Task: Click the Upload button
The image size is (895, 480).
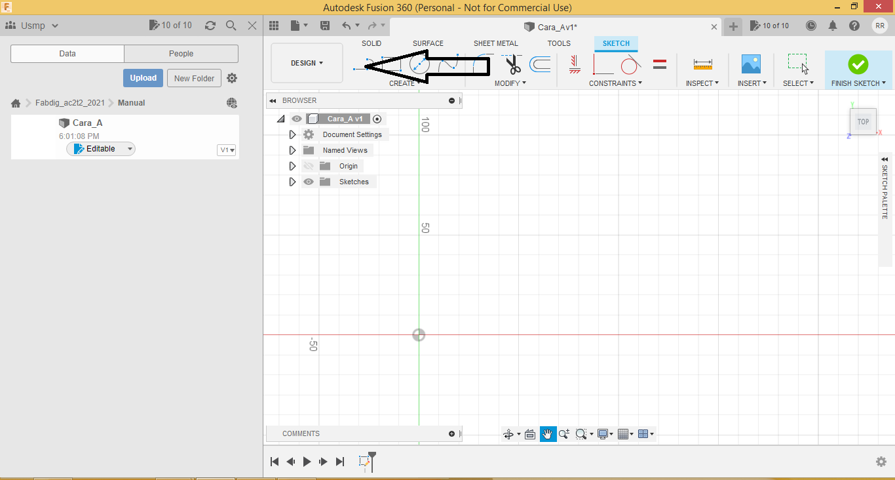Action: pos(143,78)
